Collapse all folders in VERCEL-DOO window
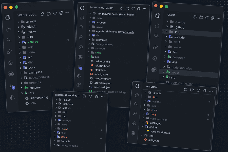This screenshot has width=228, height=152. [x=61, y=13]
